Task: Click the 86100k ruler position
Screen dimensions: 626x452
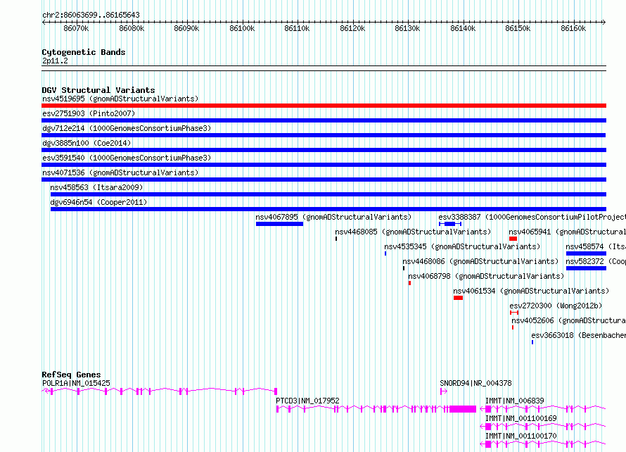Action: [x=242, y=29]
